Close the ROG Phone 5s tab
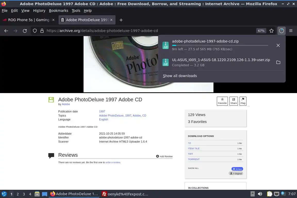Image resolution: width=297 pixels, height=198 pixels. pyautogui.click(x=53, y=20)
